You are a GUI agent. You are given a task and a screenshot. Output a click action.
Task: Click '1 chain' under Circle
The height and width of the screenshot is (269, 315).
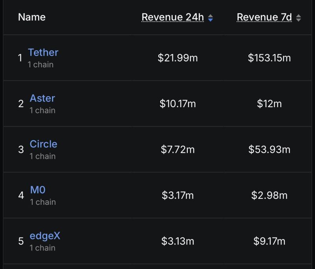coord(43,156)
